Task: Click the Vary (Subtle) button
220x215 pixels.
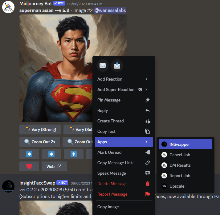Action: (x=78, y=129)
